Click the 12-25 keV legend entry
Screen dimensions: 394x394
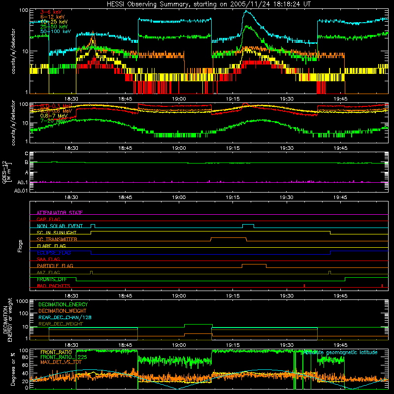54,22
